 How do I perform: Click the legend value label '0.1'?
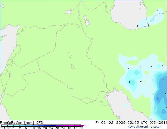pos(3,128)
